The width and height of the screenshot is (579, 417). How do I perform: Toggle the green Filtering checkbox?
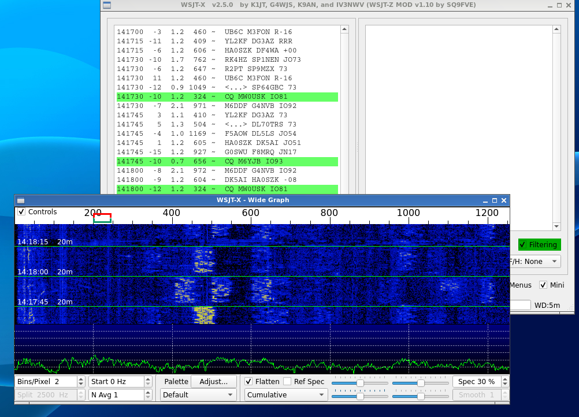pyautogui.click(x=522, y=245)
